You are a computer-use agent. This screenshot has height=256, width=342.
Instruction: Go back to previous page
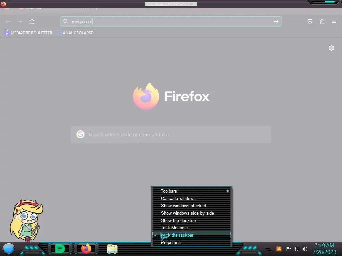click(8, 22)
